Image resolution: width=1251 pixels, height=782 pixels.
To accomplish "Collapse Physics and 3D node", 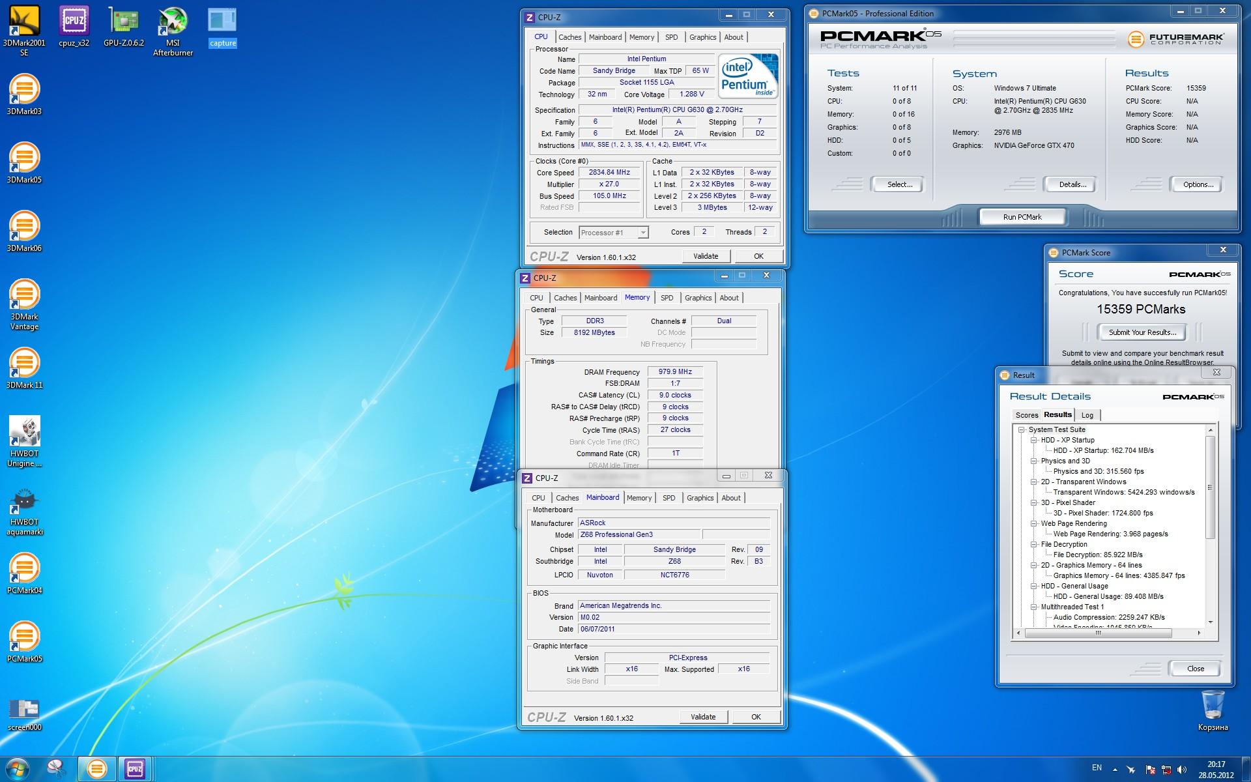I will click(x=1033, y=461).
